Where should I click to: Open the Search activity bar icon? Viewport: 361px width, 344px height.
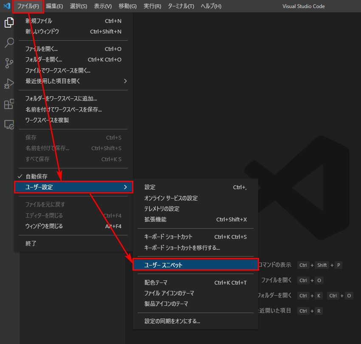(x=9, y=42)
